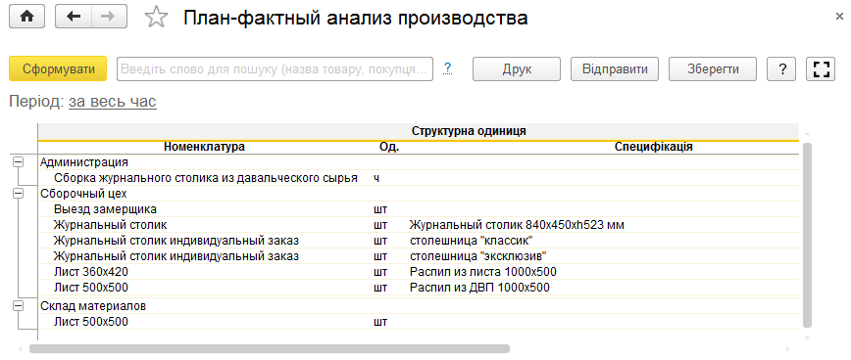
Task: Click the Сформувати button
Action: [58, 69]
